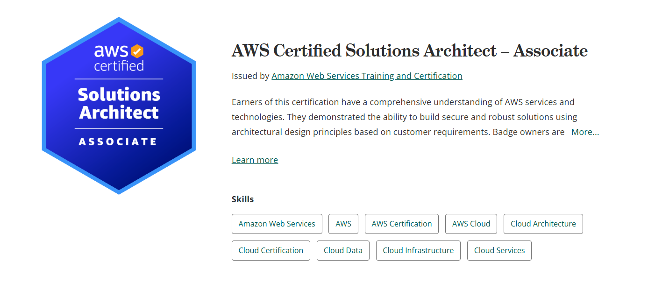The height and width of the screenshot is (283, 655).
Task: Select the Amazon Web Services skill tag
Action: (x=277, y=224)
